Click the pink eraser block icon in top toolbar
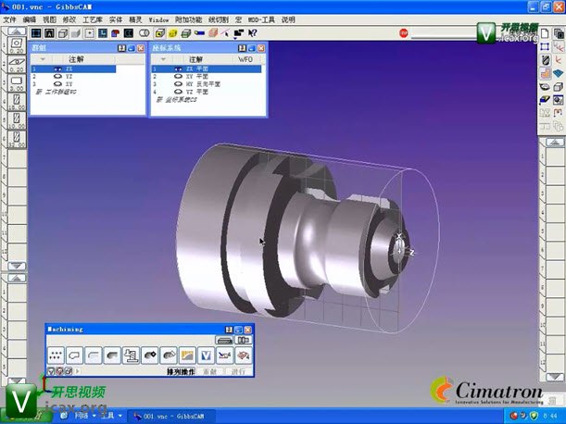Image resolution: width=566 pixels, height=424 pixels. [x=213, y=33]
